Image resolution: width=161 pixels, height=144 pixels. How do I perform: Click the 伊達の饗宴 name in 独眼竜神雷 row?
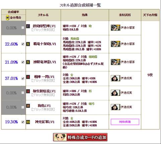(128, 62)
